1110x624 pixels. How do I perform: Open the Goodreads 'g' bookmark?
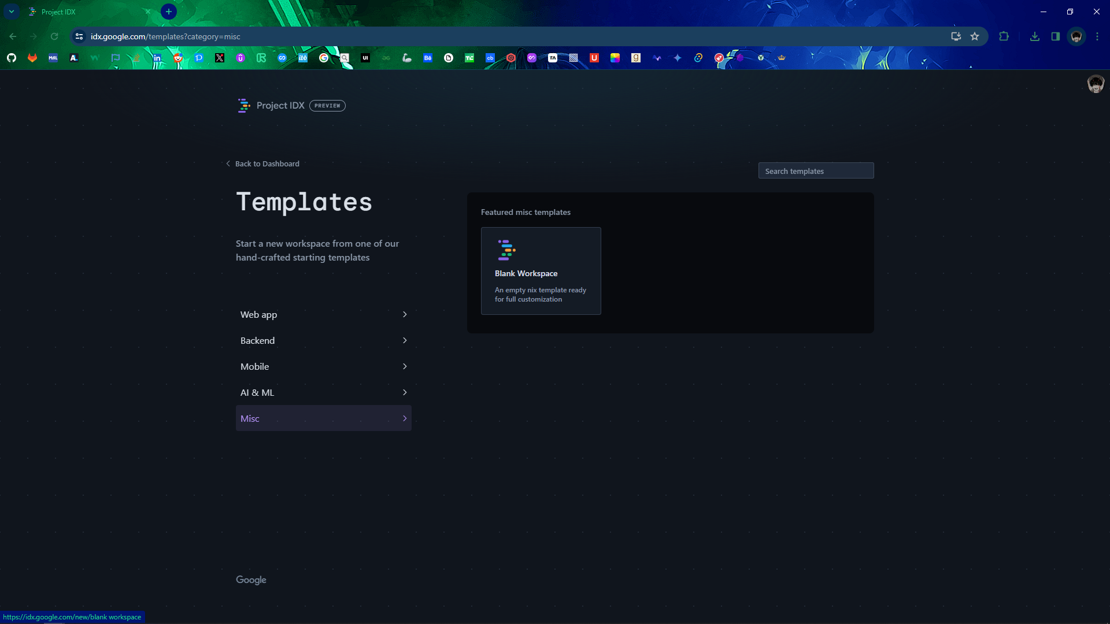636,58
